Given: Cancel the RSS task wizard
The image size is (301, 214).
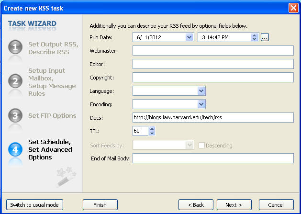Looking at the screenshot, I should point(276,205).
